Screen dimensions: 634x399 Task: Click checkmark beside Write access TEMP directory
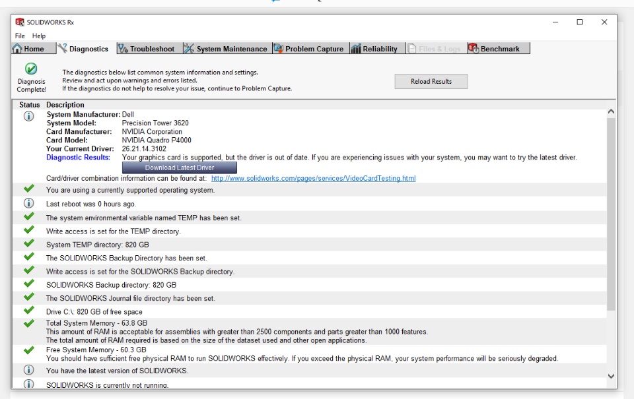click(28, 230)
